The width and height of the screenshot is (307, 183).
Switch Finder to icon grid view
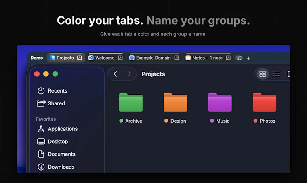263,74
